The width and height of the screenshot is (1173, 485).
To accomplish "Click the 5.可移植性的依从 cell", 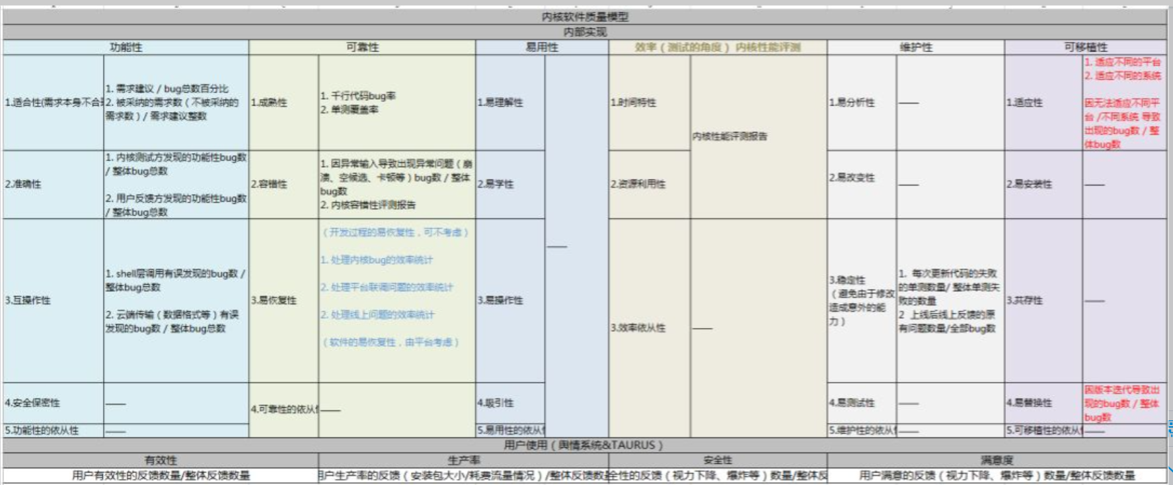I will [1043, 430].
